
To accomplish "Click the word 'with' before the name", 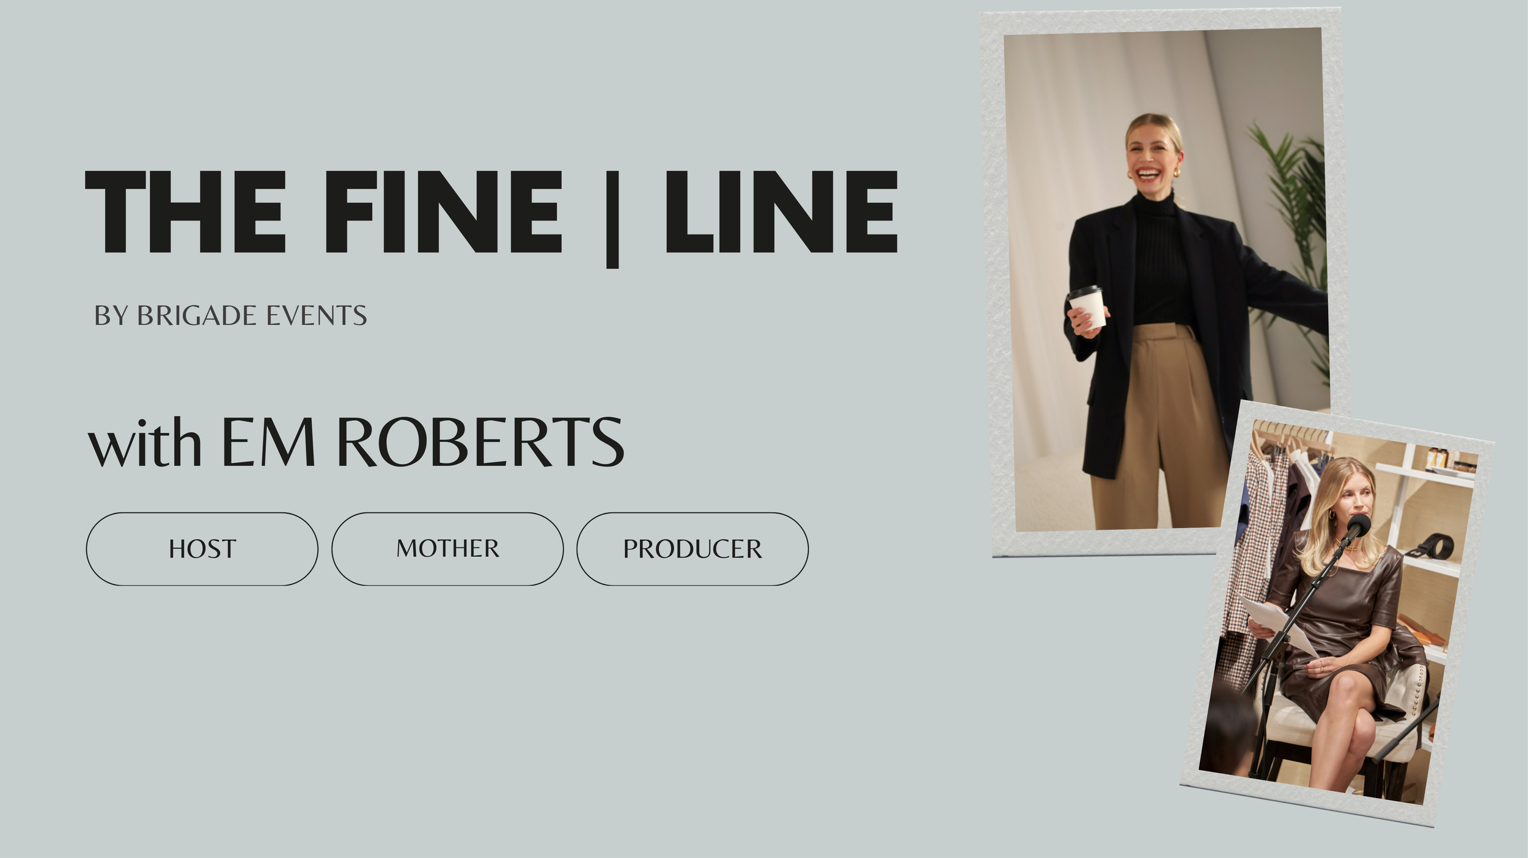I will pos(145,444).
